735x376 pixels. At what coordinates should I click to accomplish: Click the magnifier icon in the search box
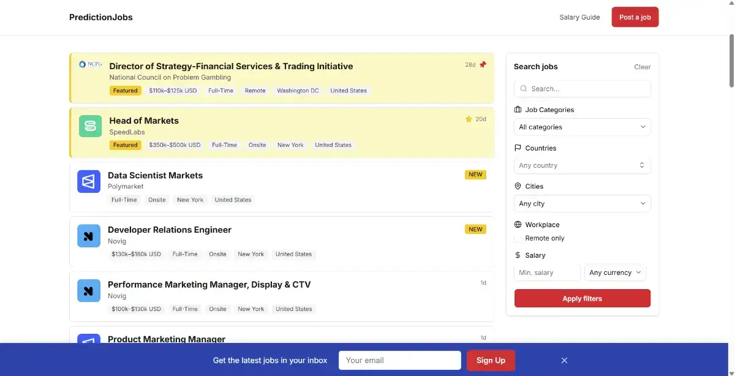click(x=524, y=89)
